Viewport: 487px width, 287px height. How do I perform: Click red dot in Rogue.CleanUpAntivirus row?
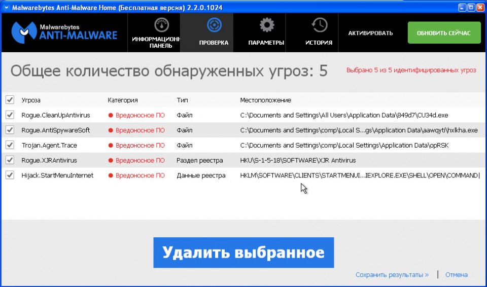110,115
